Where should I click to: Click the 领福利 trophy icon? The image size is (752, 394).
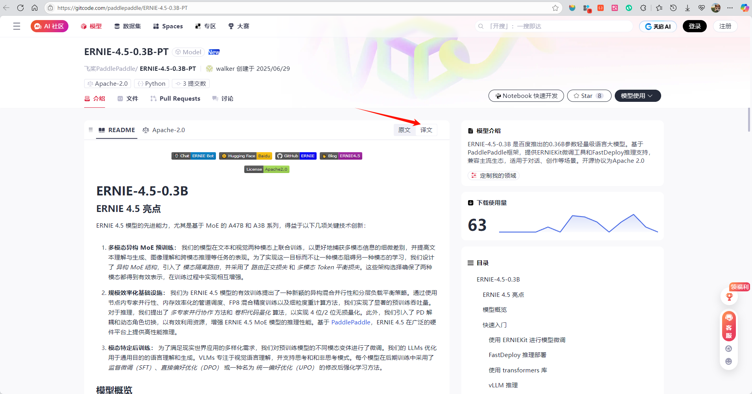coord(729,296)
